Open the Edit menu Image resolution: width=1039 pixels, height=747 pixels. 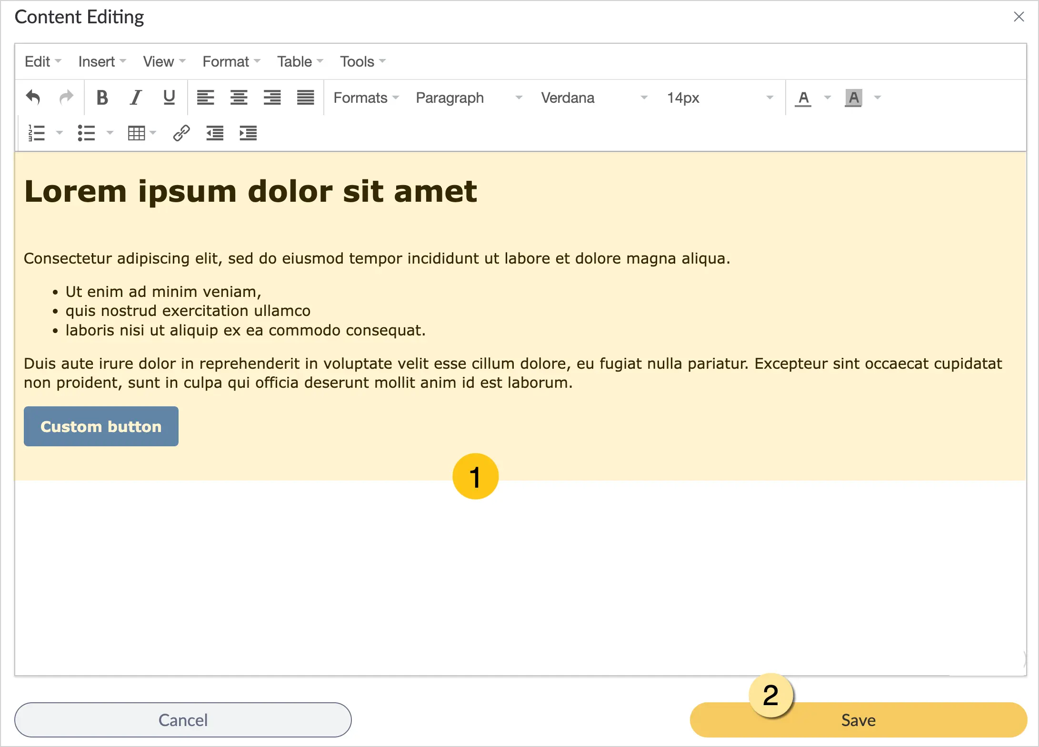(43, 61)
